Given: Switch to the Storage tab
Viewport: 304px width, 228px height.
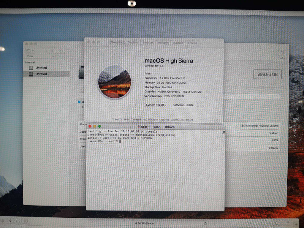Looking at the screenshot, I should (x=148, y=43).
